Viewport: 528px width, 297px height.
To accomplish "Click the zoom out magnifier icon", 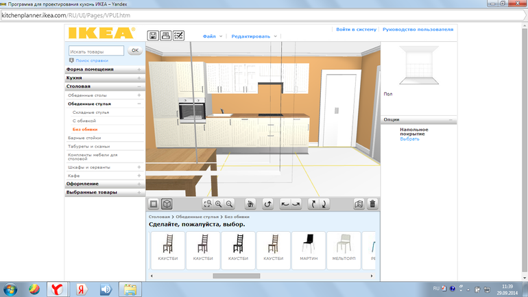I will 230,204.
